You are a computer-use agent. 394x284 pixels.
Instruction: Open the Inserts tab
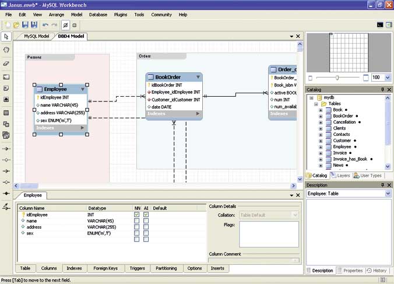217,268
